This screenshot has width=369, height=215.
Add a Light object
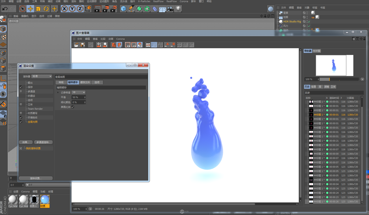178,9
